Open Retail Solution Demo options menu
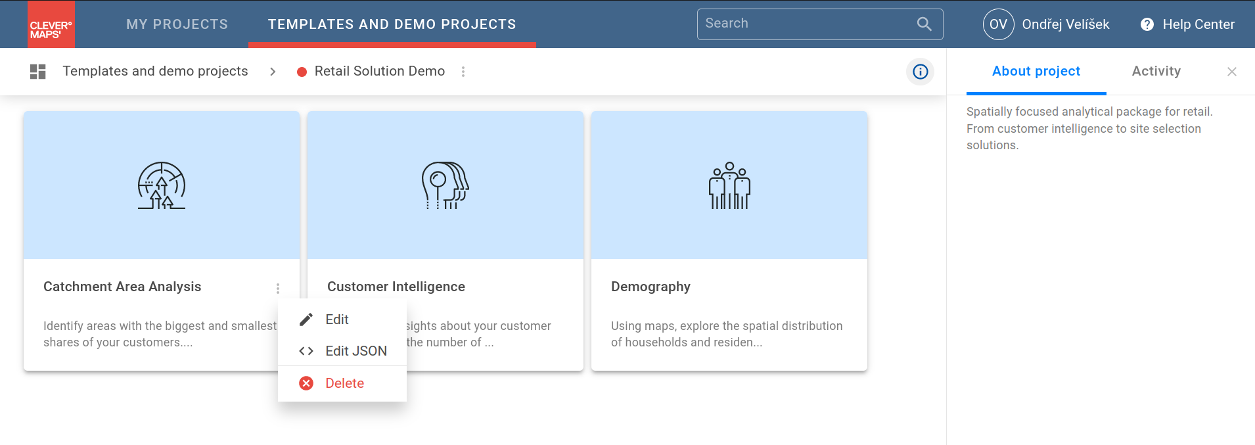 [463, 72]
